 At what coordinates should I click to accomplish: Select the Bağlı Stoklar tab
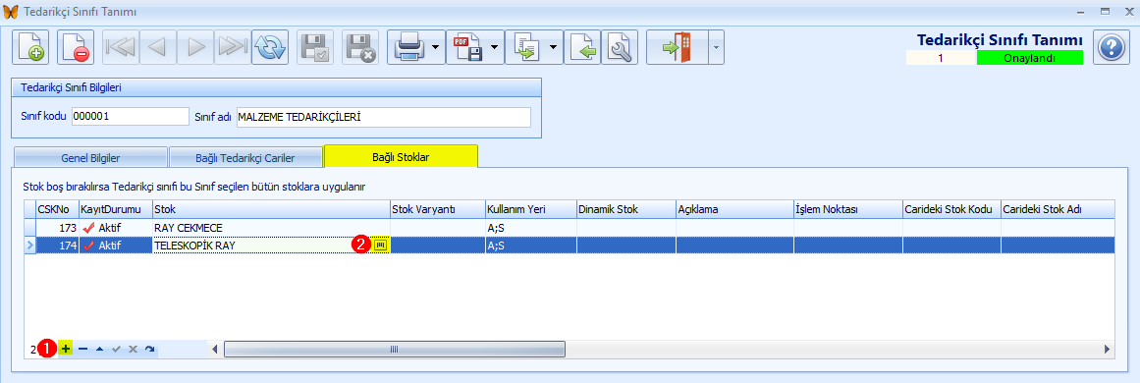(x=401, y=156)
